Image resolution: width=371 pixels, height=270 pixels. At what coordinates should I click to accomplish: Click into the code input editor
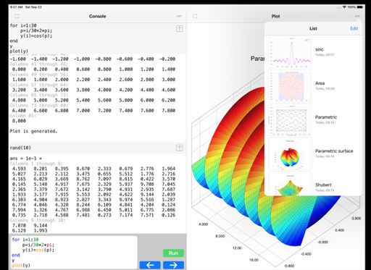coord(74,252)
